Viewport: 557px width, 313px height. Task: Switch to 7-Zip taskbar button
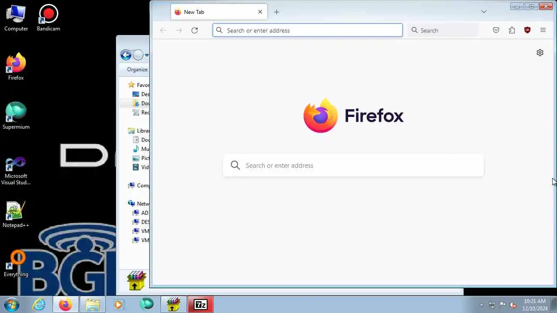(201, 305)
